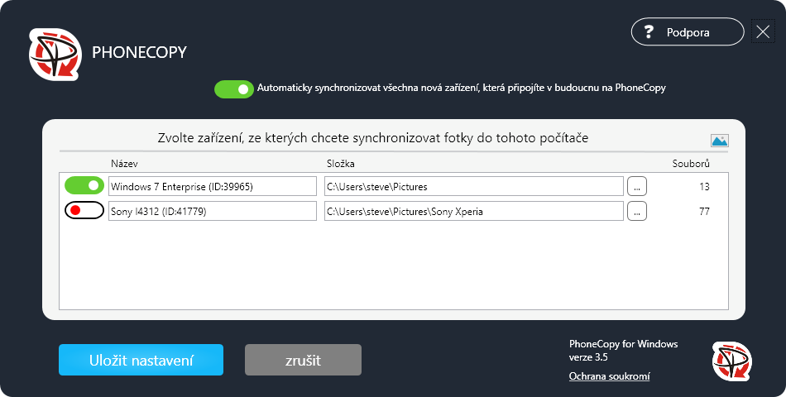Browse folder for Windows 7 Enterprise
The height and width of the screenshot is (397, 786).
[x=636, y=187]
